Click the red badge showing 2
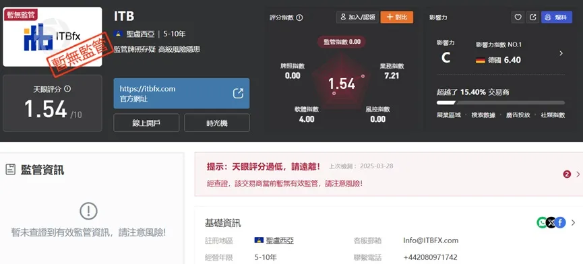The width and height of the screenshot is (583, 264). click(x=567, y=174)
